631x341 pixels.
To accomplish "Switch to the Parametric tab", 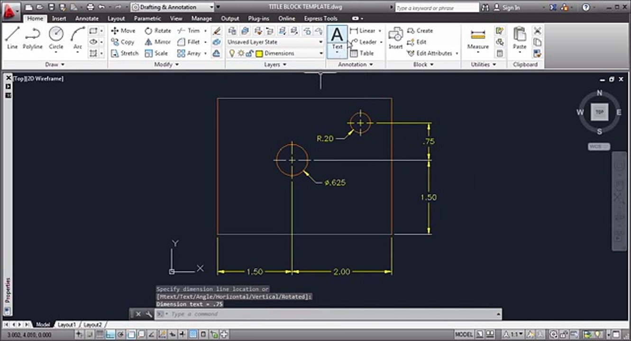I will pos(147,18).
